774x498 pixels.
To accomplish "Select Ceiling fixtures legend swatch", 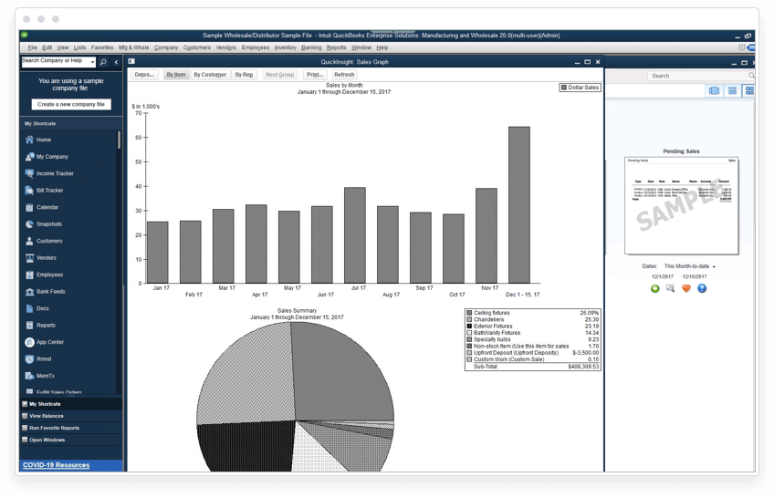I will (x=469, y=313).
